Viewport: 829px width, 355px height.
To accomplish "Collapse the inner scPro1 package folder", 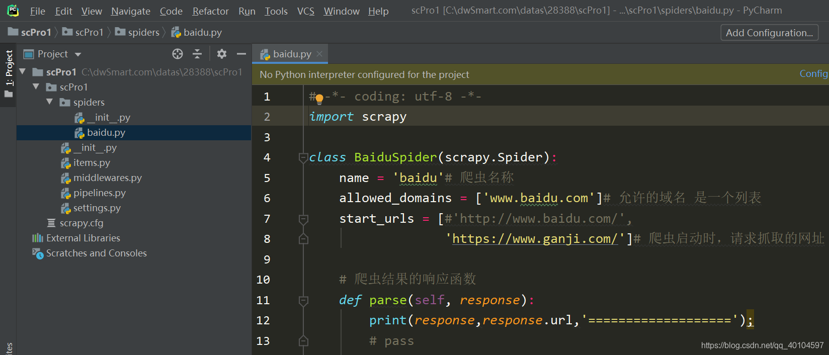I will 36,87.
